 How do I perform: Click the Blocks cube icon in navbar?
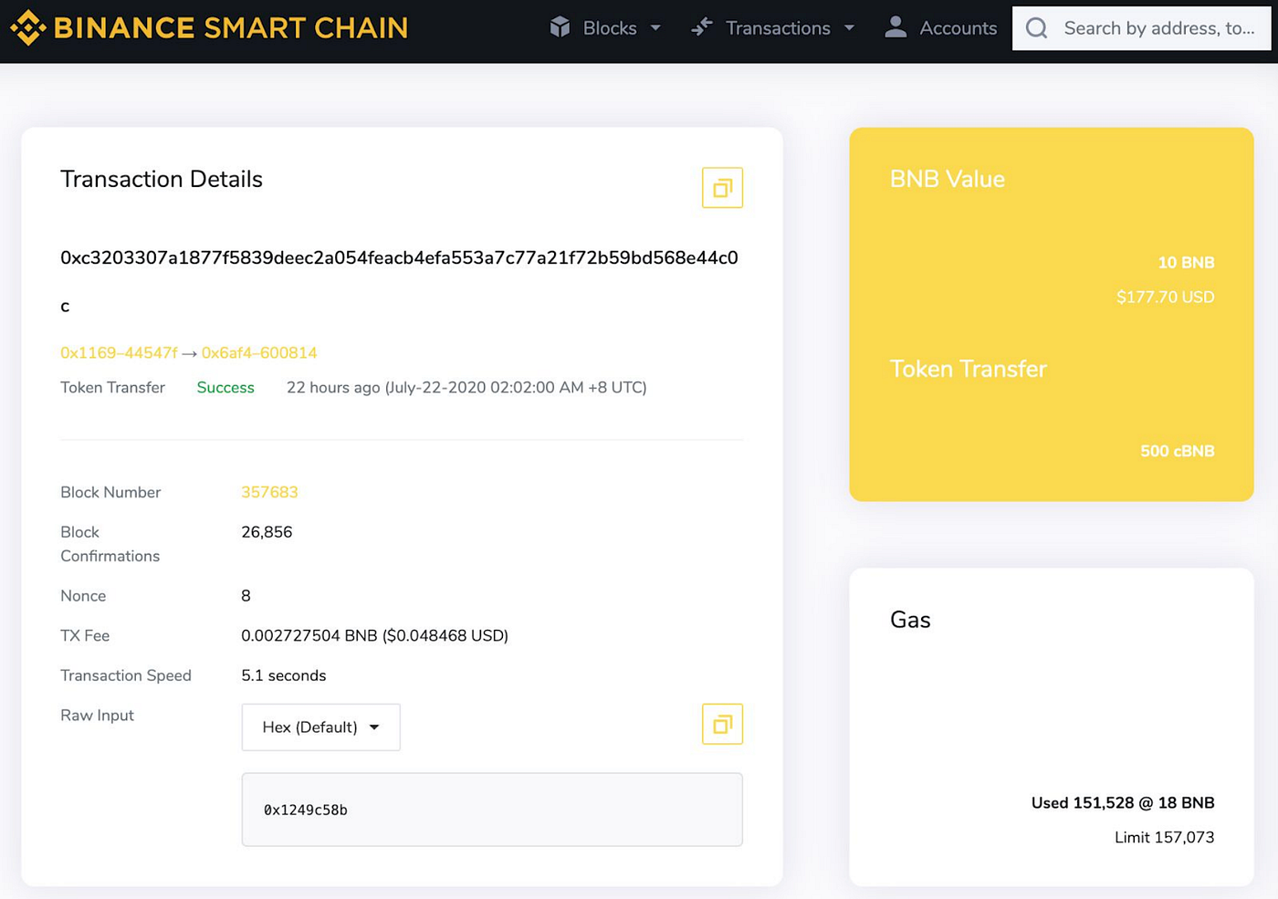560,27
